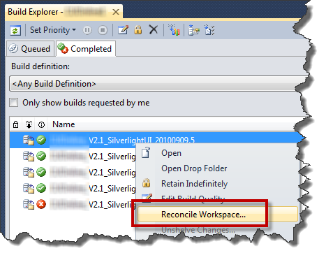Image resolution: width=326 pixels, height=260 pixels.
Task: Expand the Any Build Definition combo box
Action: pos(158,84)
